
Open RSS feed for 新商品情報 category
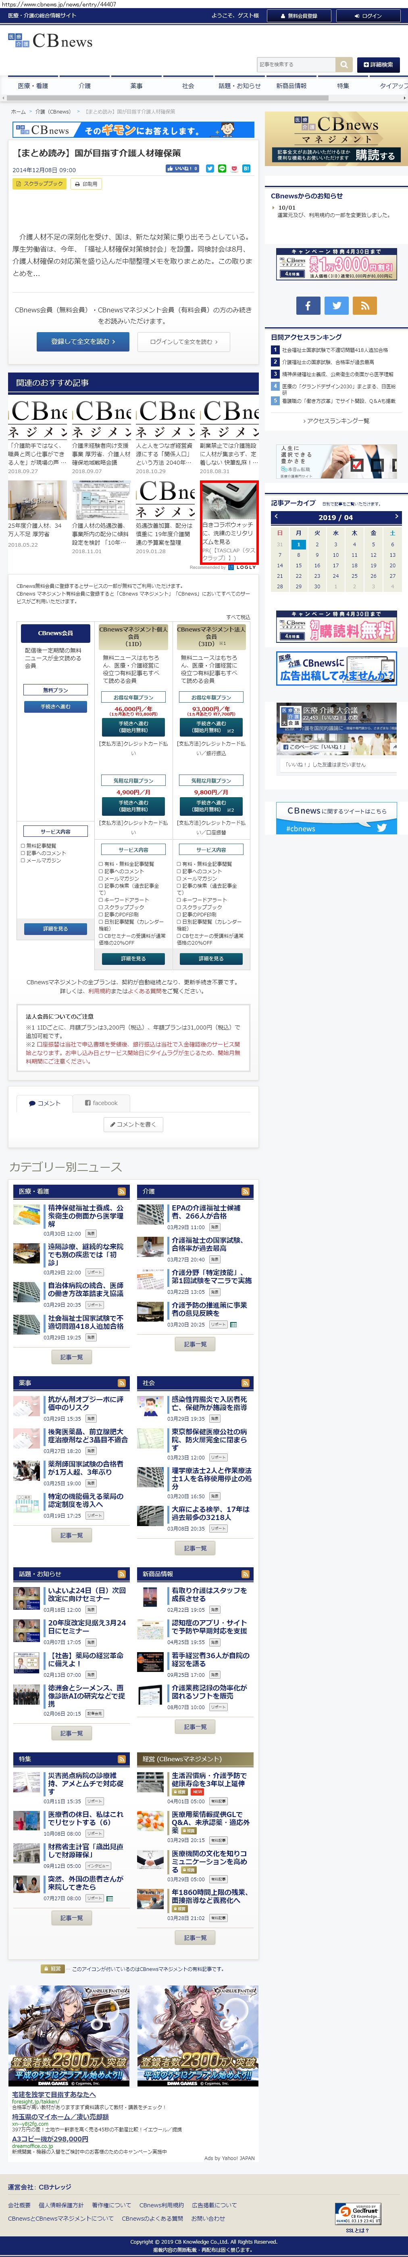point(246,1574)
